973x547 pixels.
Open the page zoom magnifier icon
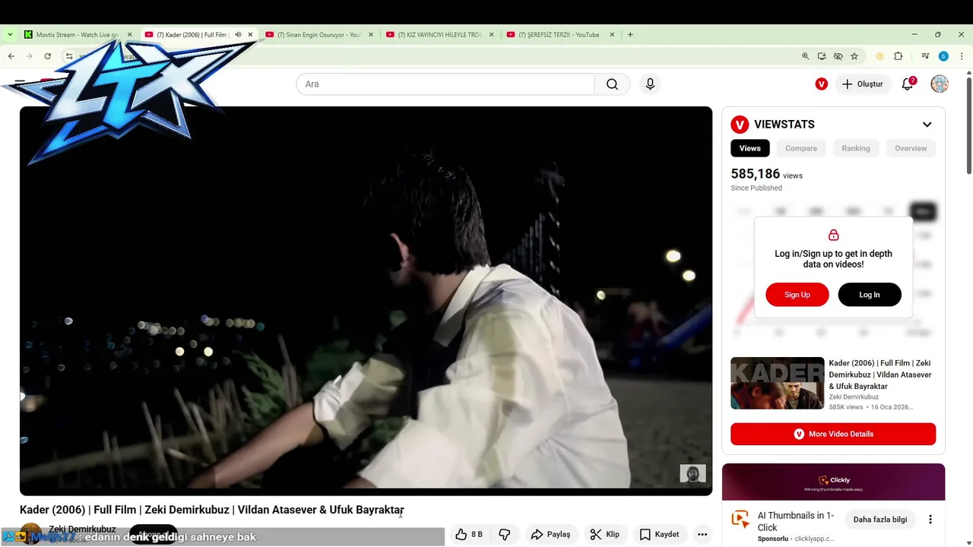(806, 56)
